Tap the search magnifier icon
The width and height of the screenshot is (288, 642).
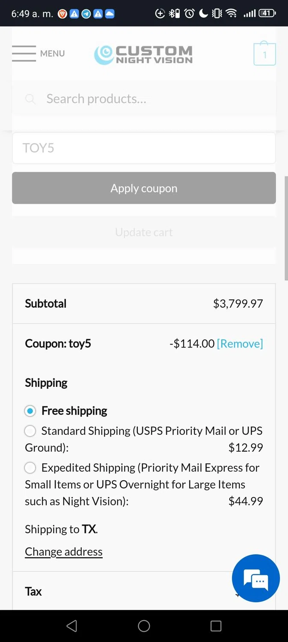tap(30, 99)
